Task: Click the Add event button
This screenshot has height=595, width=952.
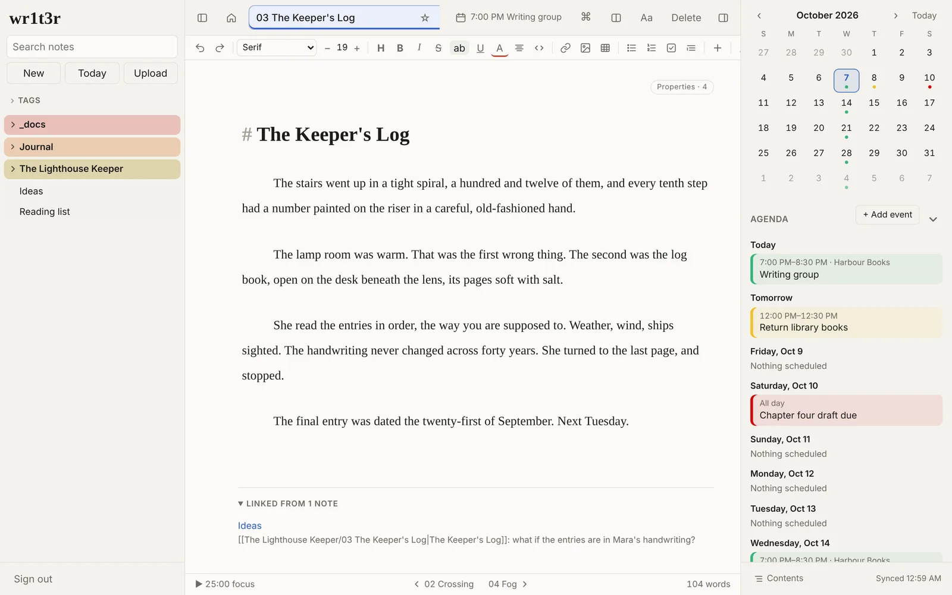Action: click(887, 215)
